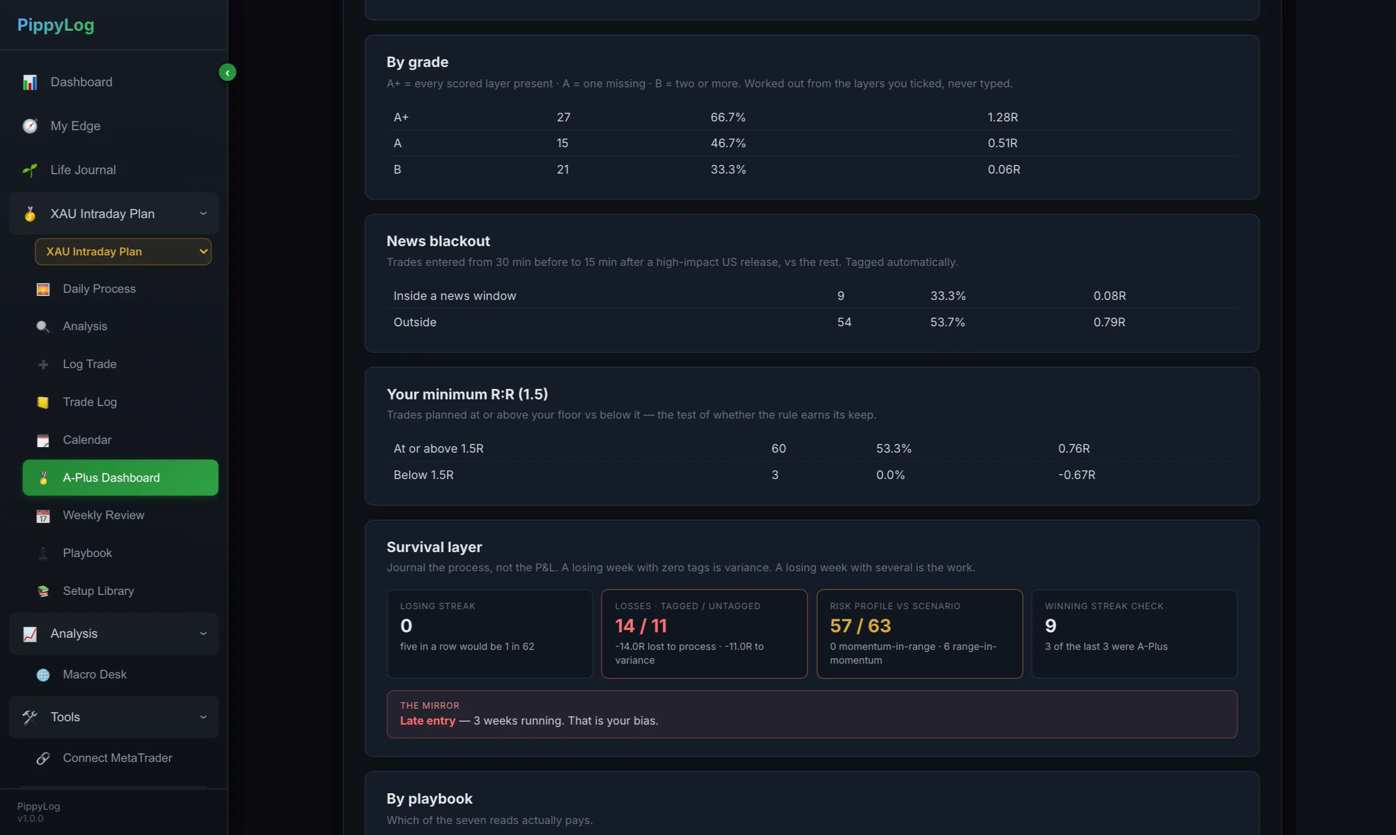
Task: Click the Below 1.5R row label
Action: [423, 475]
